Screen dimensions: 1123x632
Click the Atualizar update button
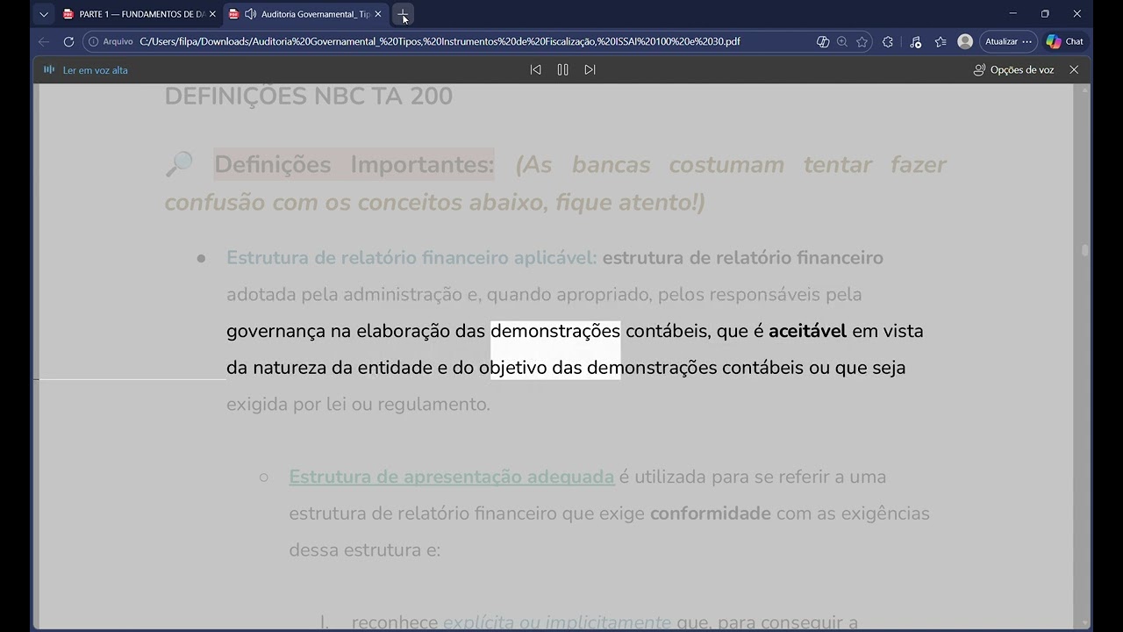click(1008, 41)
